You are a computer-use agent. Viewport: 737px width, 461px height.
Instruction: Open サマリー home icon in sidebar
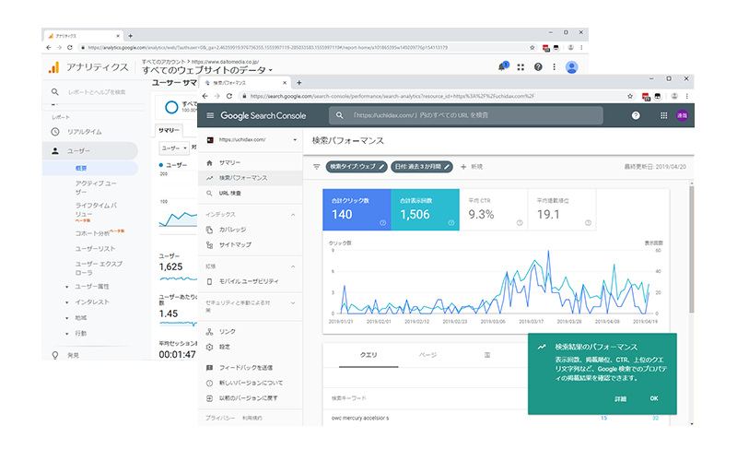coord(210,162)
